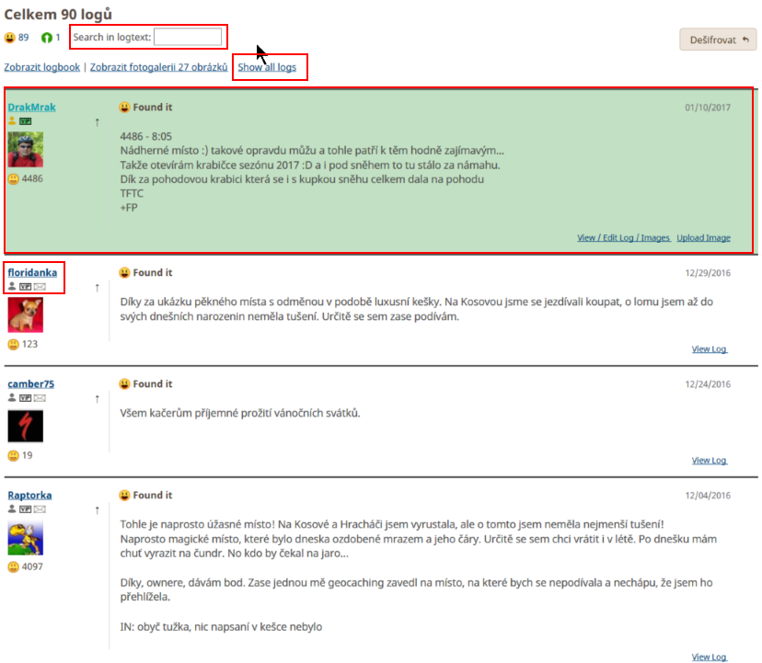762x663 pixels.
Task: Open View Log for camber75's entry
Action: pyautogui.click(x=709, y=461)
